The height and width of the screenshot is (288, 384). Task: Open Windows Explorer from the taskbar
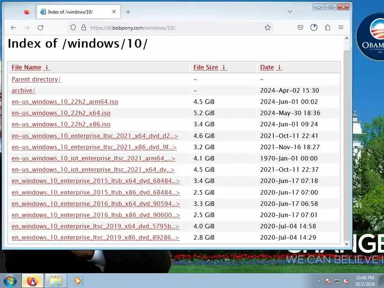click(56, 280)
